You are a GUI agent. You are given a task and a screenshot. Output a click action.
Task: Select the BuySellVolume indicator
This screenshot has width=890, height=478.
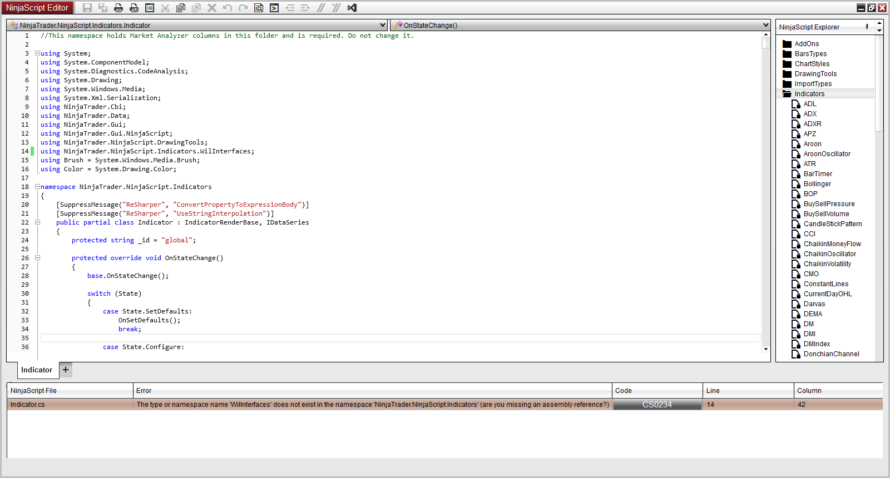coord(826,214)
